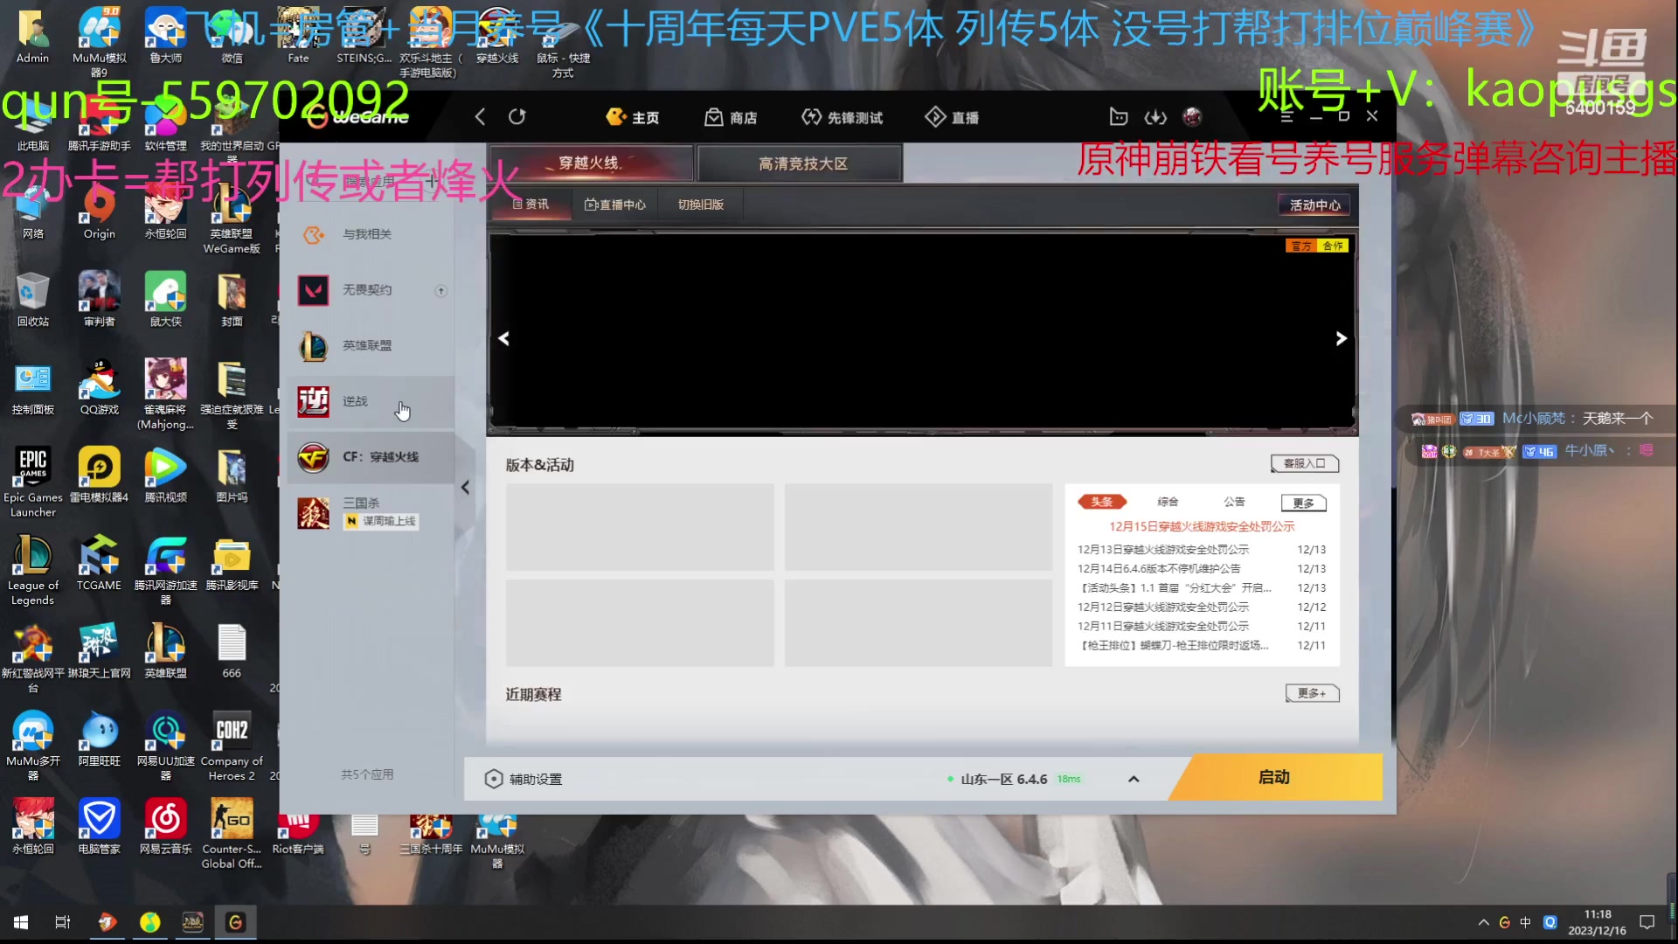Screen dimensions: 1678x944
Task: Open 与我相关 in sidebar
Action: (371, 234)
